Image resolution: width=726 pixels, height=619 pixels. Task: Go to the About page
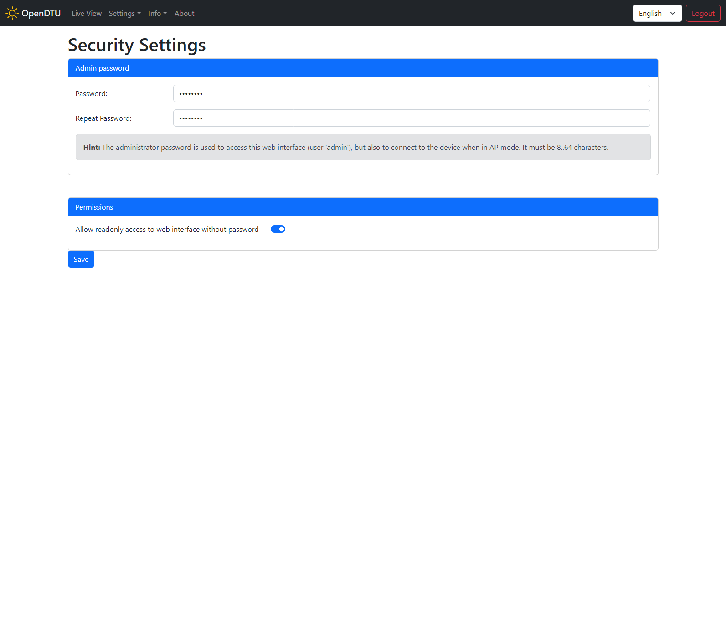(x=184, y=14)
